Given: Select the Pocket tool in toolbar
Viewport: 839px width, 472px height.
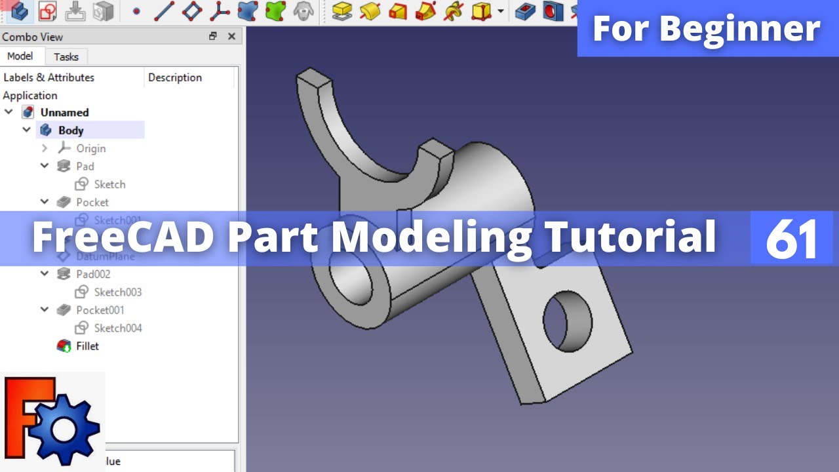Looking at the screenshot, I should pos(525,11).
